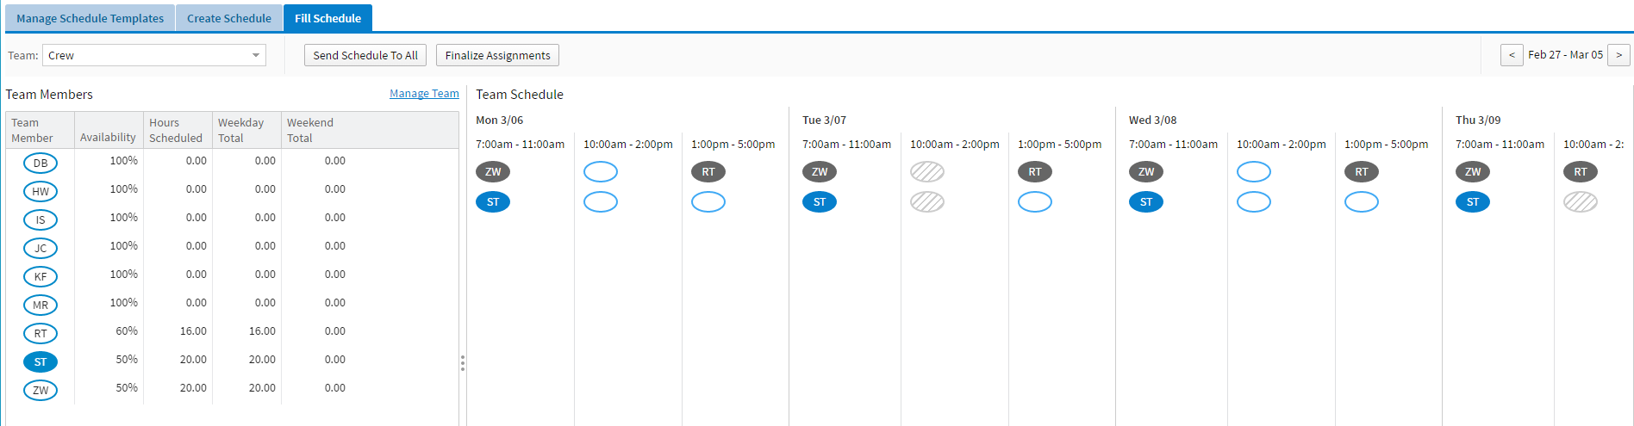Select the highlighted ST team member badge
The height and width of the screenshot is (426, 1634).
pos(41,361)
